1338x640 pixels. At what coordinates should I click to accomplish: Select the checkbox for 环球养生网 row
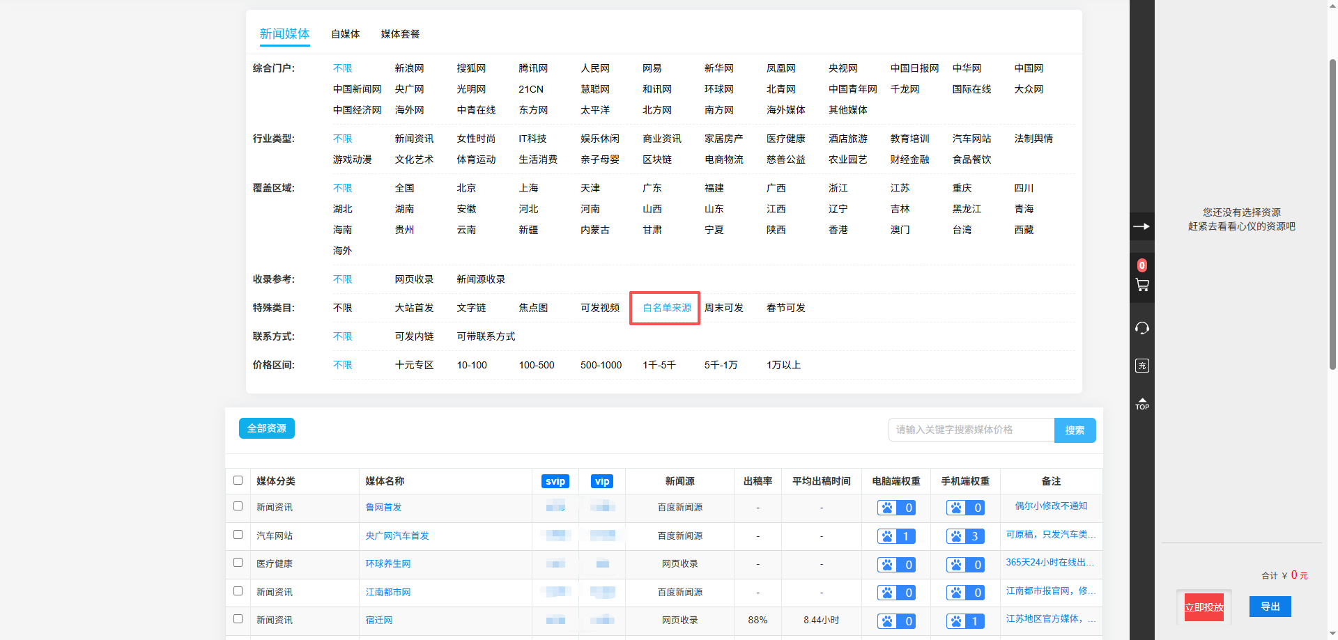click(x=238, y=563)
